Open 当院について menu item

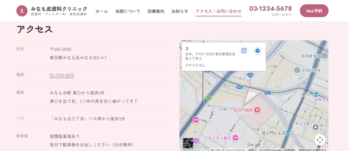coord(128,11)
